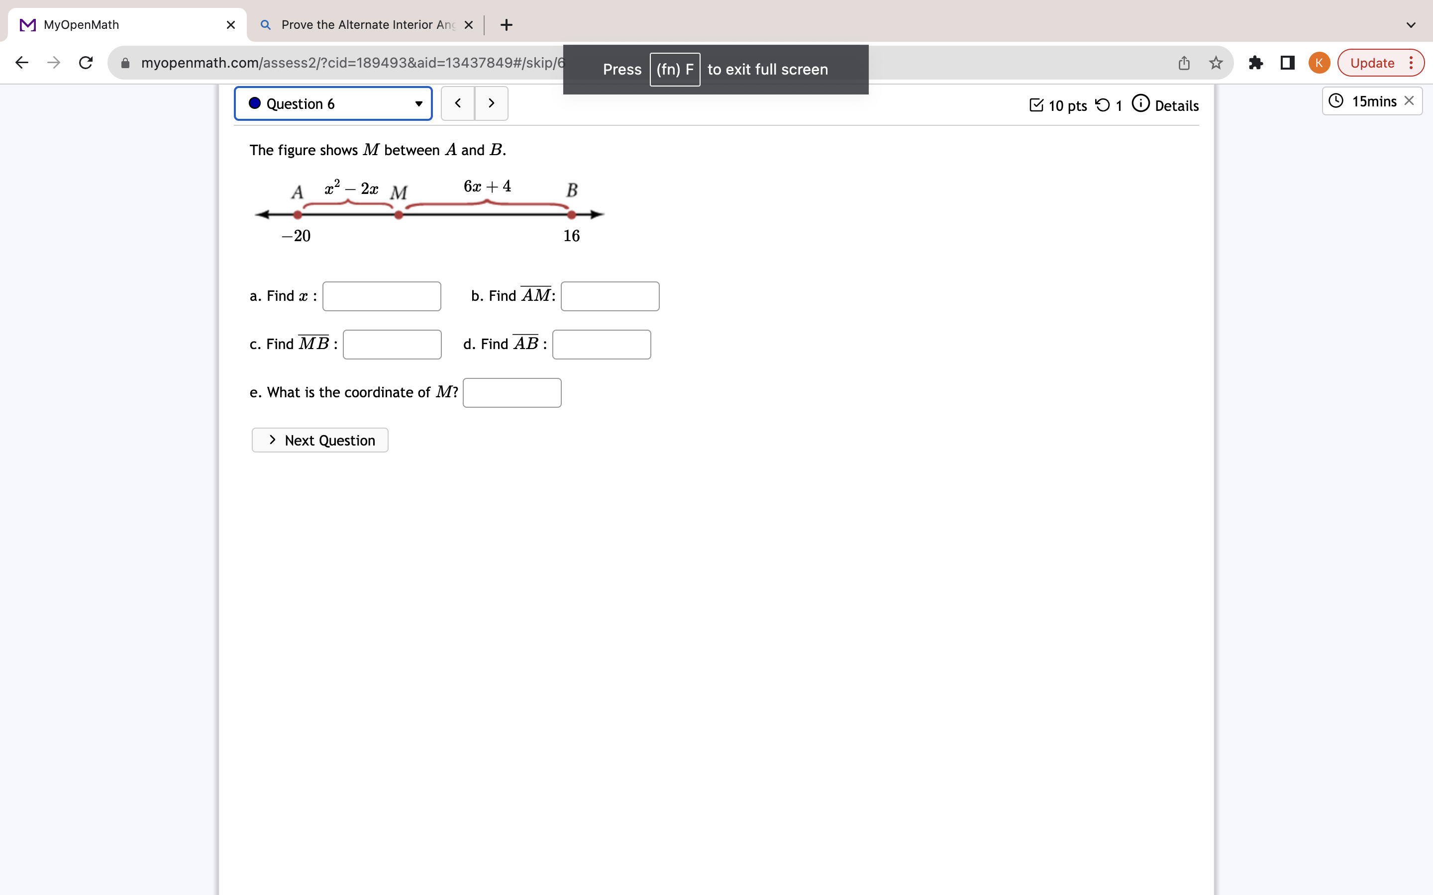Reload the page with refresh icon

[x=86, y=63]
